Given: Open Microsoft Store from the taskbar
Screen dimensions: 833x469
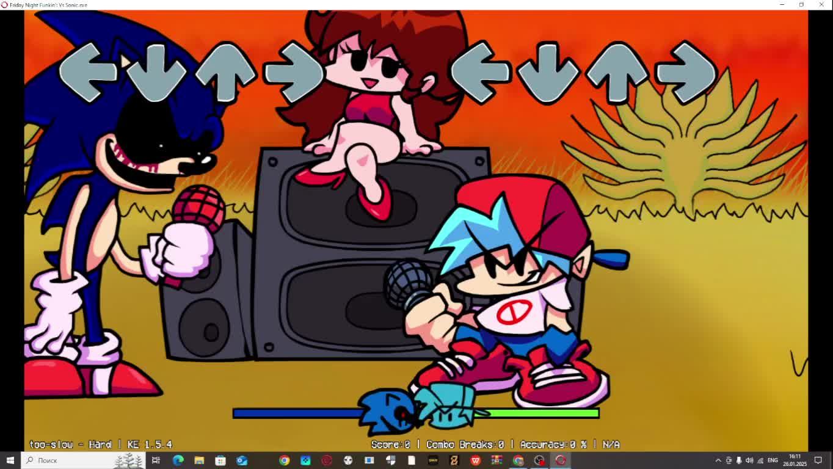Looking at the screenshot, I should [x=220, y=460].
